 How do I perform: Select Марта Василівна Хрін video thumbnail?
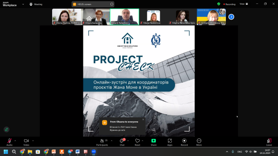[182, 17]
